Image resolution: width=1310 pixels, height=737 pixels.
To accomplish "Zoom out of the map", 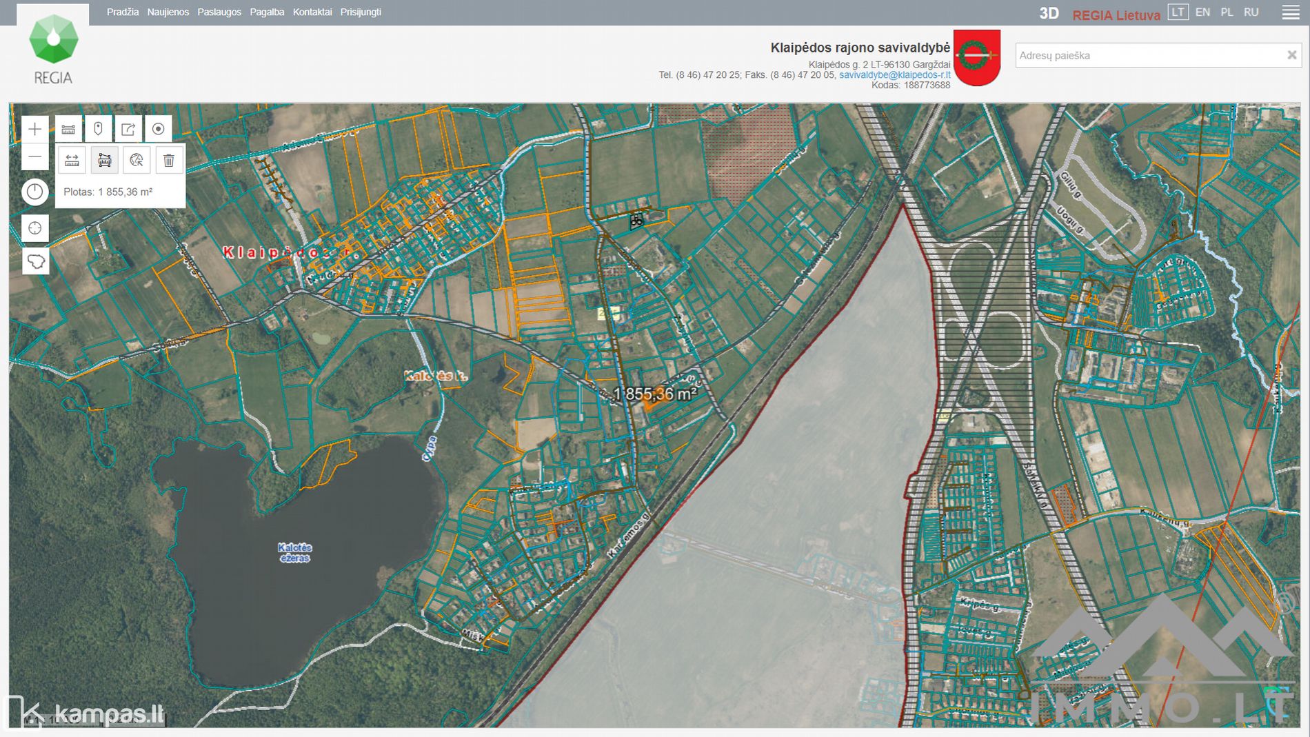I will (x=34, y=157).
